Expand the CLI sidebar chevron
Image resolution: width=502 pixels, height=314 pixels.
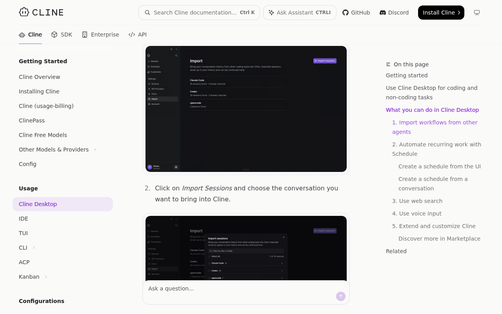pyautogui.click(x=34, y=248)
